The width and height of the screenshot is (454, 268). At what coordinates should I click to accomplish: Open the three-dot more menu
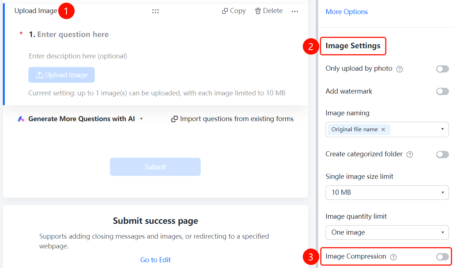[x=295, y=11]
